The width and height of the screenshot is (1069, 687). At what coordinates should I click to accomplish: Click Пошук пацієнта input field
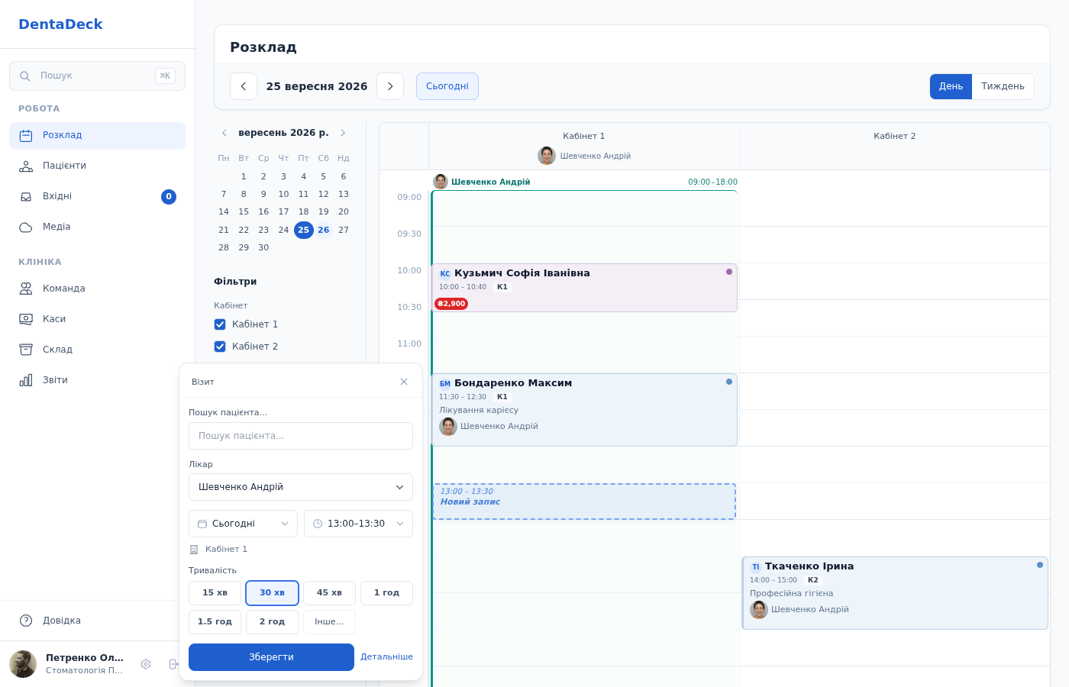point(301,436)
